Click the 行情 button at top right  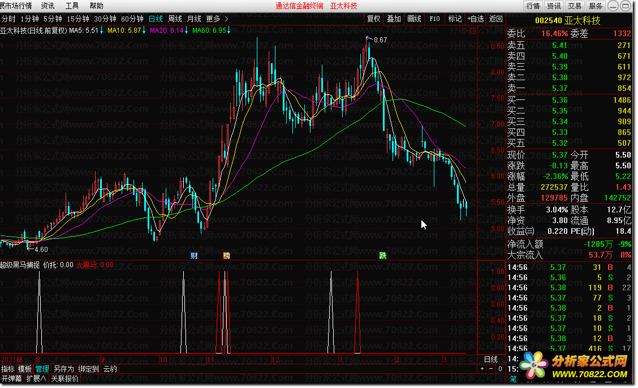coord(533,6)
